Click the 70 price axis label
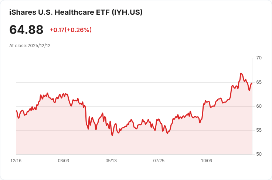This screenshot has width=272, height=180. [259, 58]
